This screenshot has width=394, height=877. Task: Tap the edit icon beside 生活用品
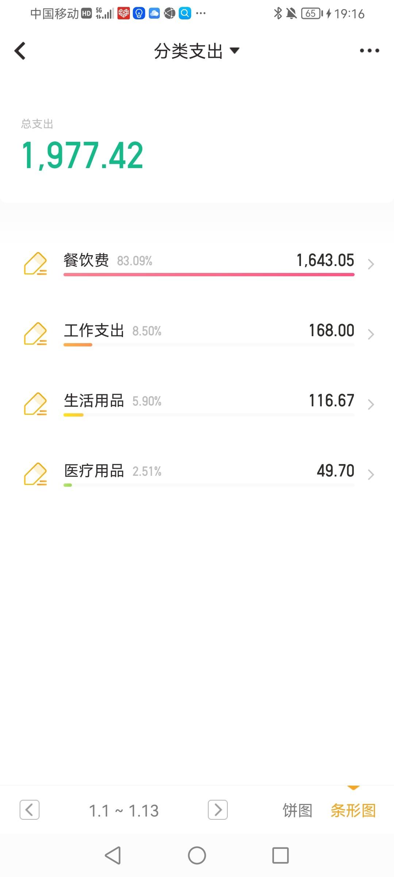(x=35, y=403)
